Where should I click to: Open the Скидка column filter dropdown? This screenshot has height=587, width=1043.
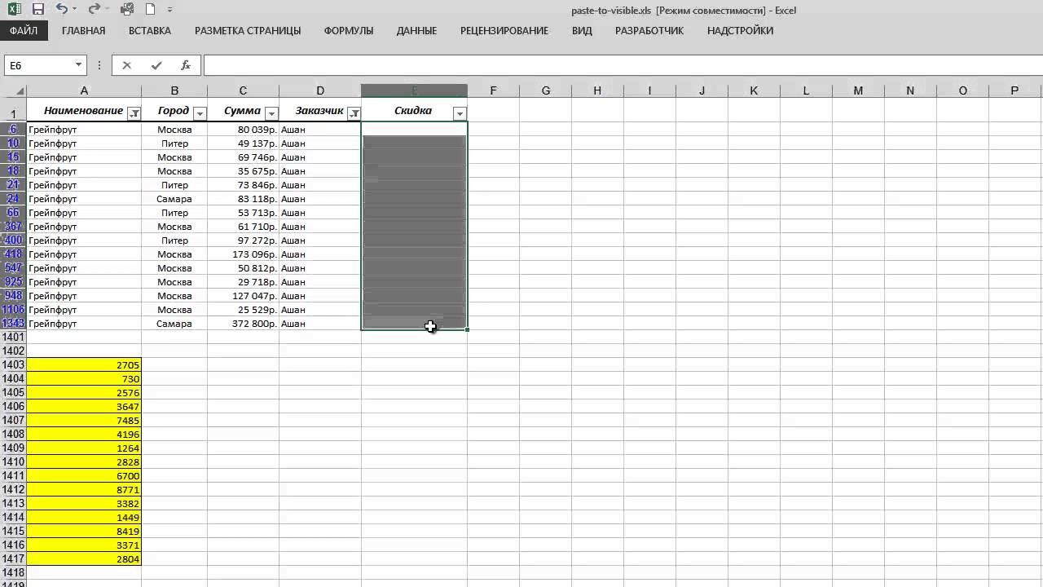coord(460,113)
